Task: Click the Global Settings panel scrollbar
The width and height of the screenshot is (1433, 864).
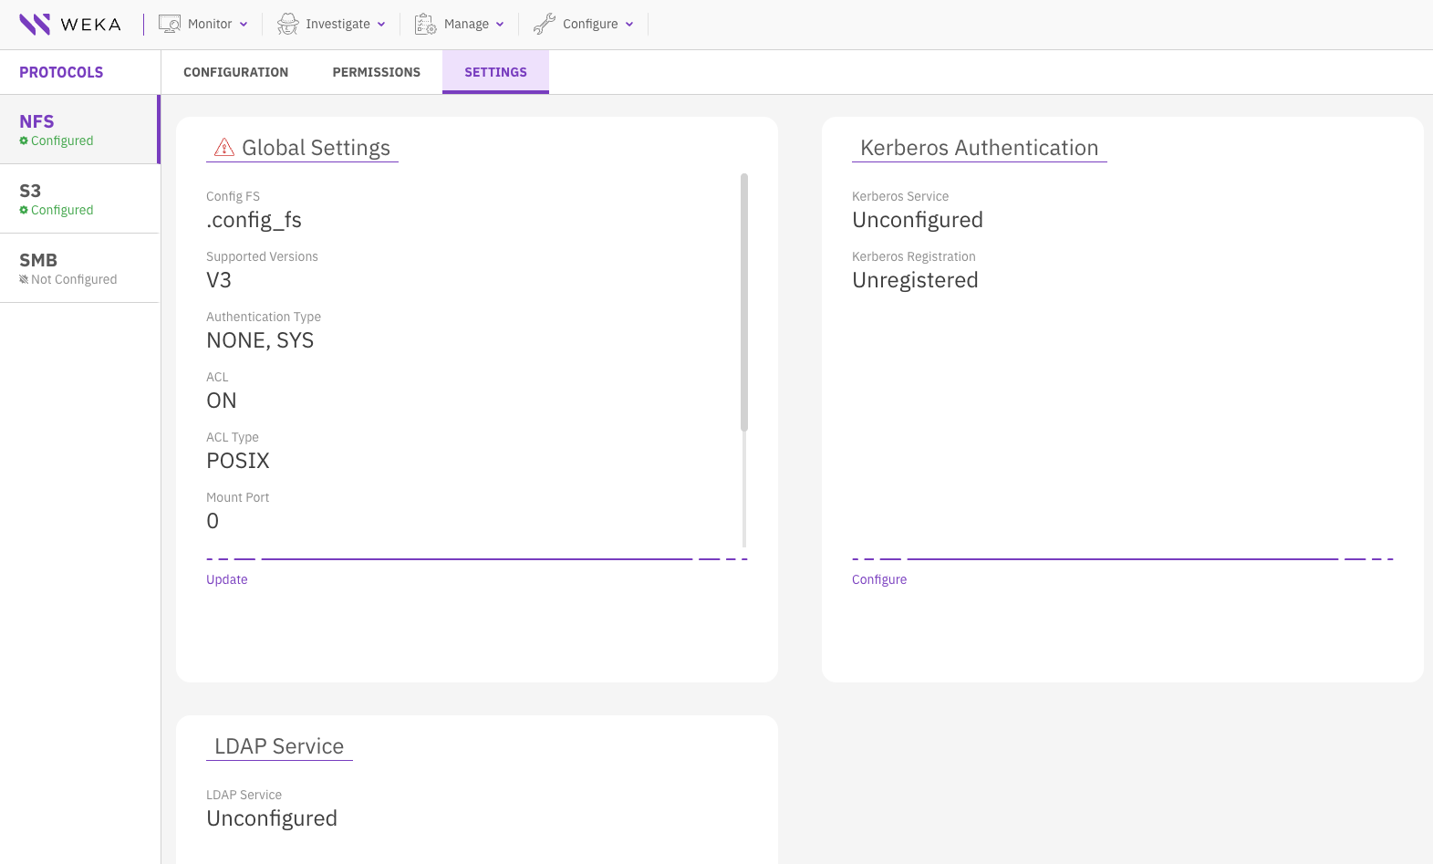Action: tap(744, 301)
